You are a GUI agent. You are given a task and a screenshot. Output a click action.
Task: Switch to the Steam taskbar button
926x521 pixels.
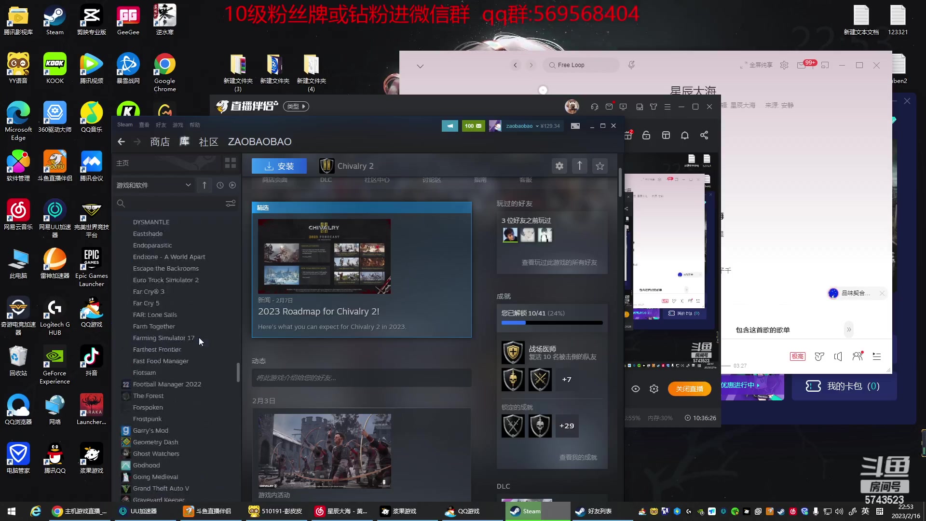[x=537, y=511]
